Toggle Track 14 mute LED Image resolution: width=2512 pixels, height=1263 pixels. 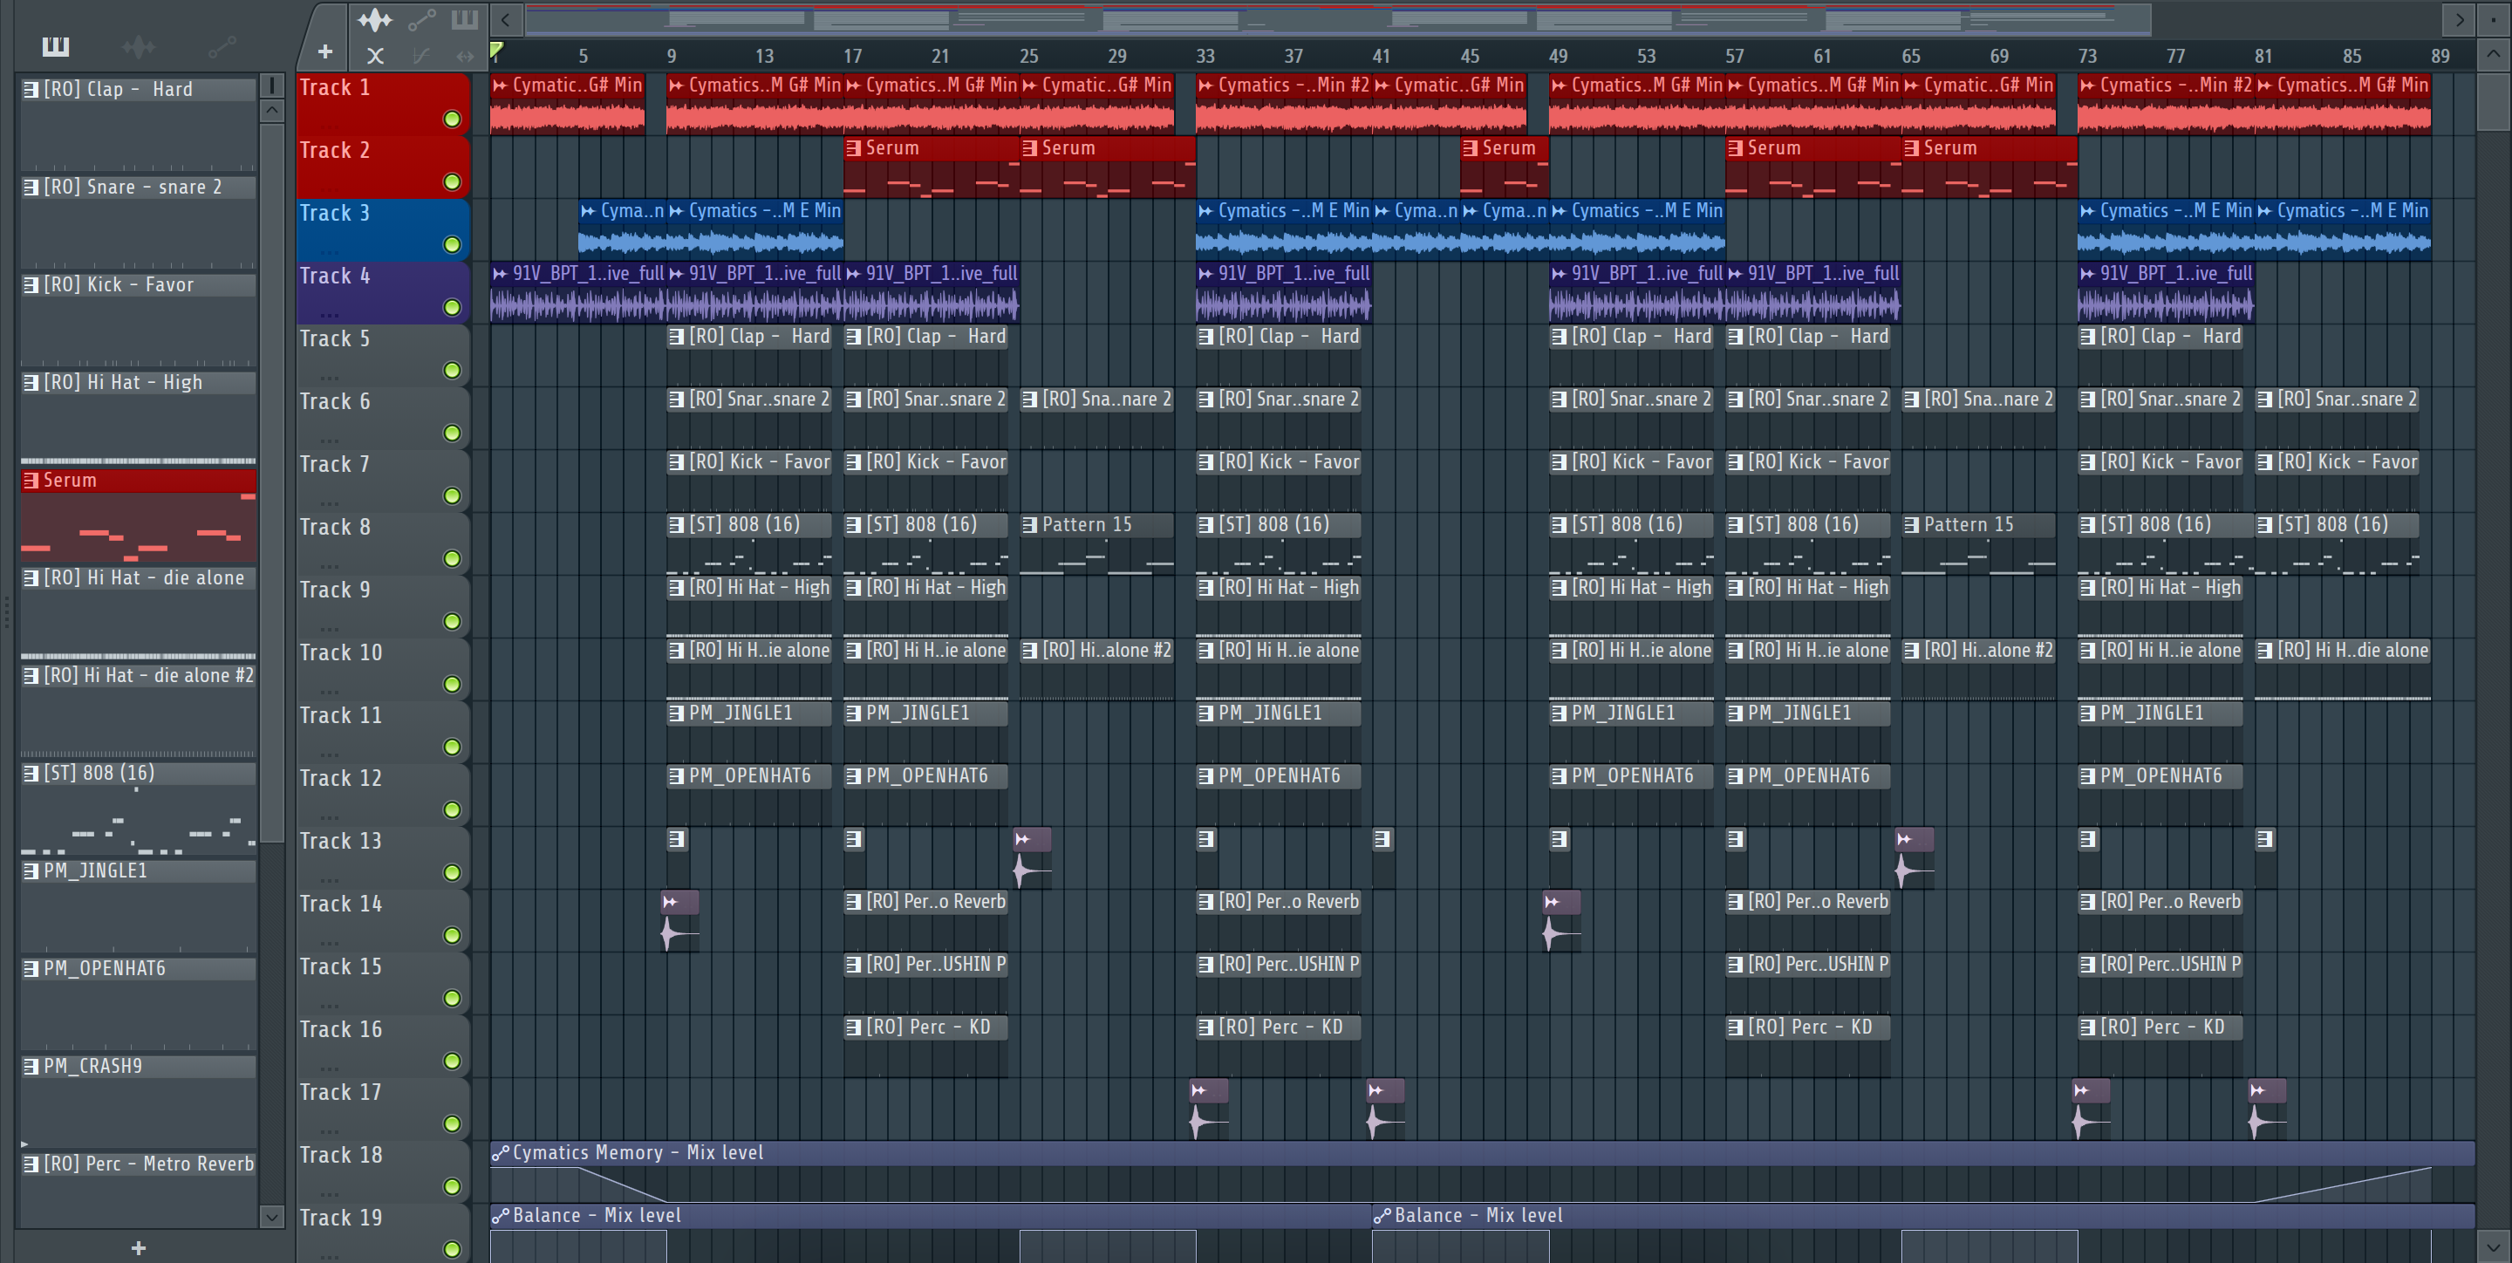pos(452,934)
